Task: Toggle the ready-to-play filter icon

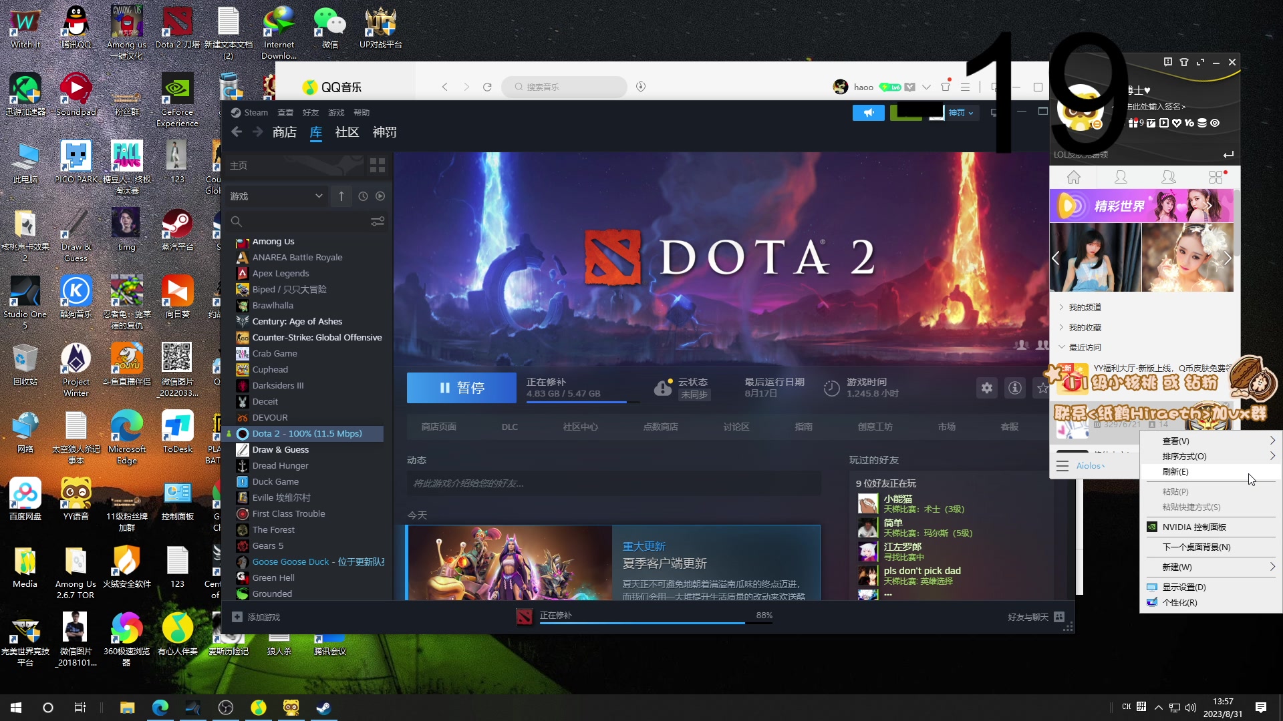Action: pyautogui.click(x=380, y=196)
